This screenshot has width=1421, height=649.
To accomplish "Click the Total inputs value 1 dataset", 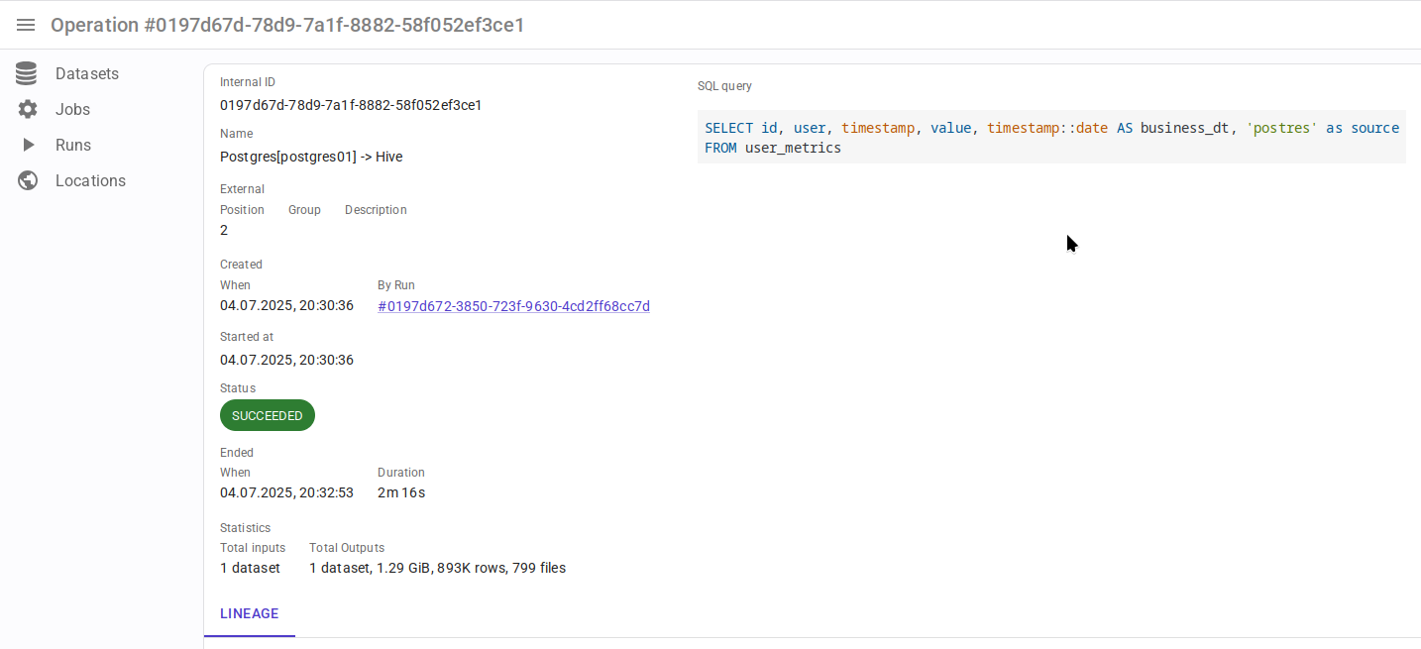I will pyautogui.click(x=250, y=568).
